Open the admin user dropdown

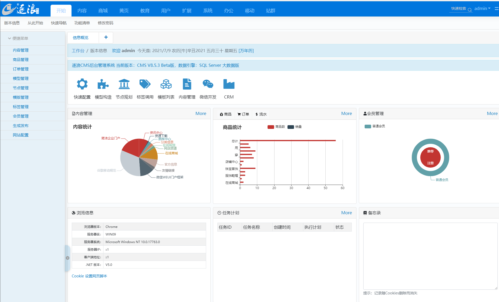pyautogui.click(x=482, y=8)
